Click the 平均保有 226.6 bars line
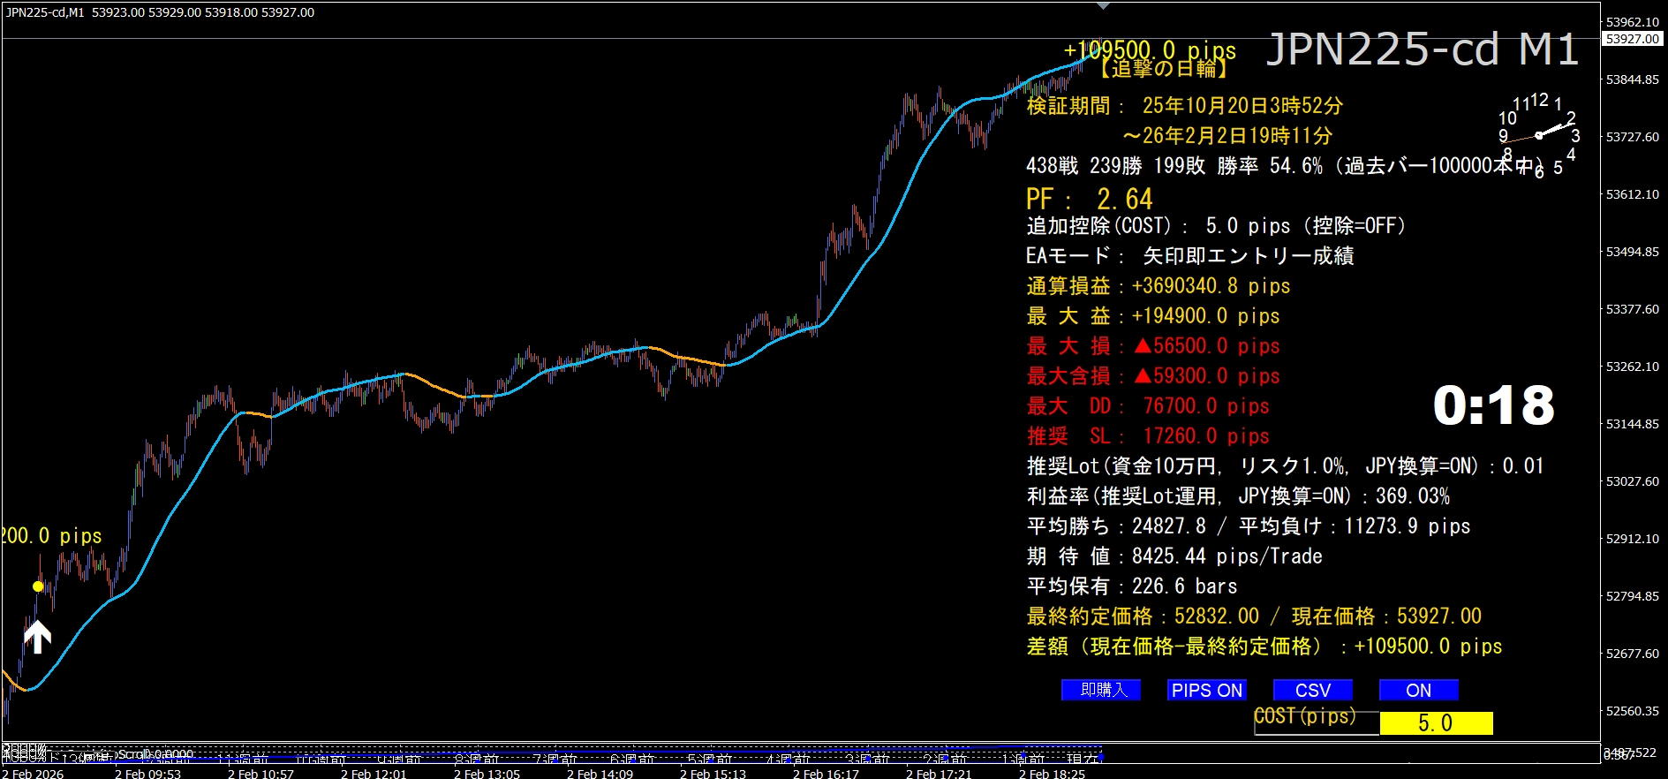Screen dimensions: 1668x779 click(1132, 586)
